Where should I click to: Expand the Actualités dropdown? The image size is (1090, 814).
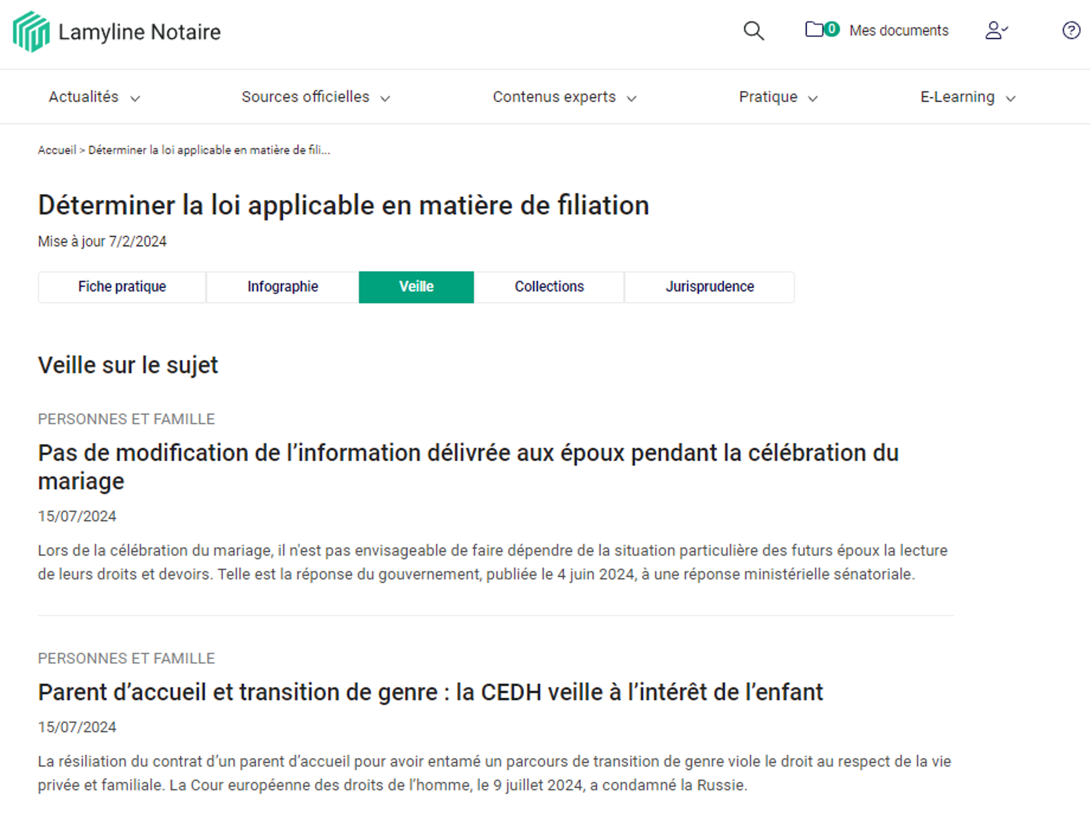coord(93,97)
